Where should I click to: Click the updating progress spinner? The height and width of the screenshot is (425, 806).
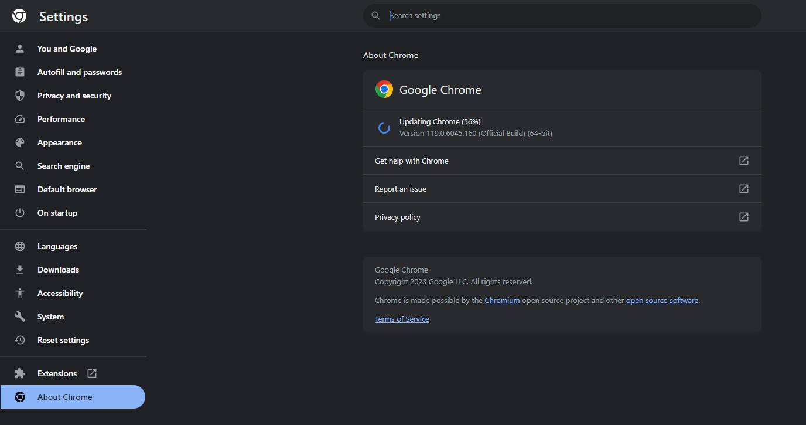click(x=384, y=128)
